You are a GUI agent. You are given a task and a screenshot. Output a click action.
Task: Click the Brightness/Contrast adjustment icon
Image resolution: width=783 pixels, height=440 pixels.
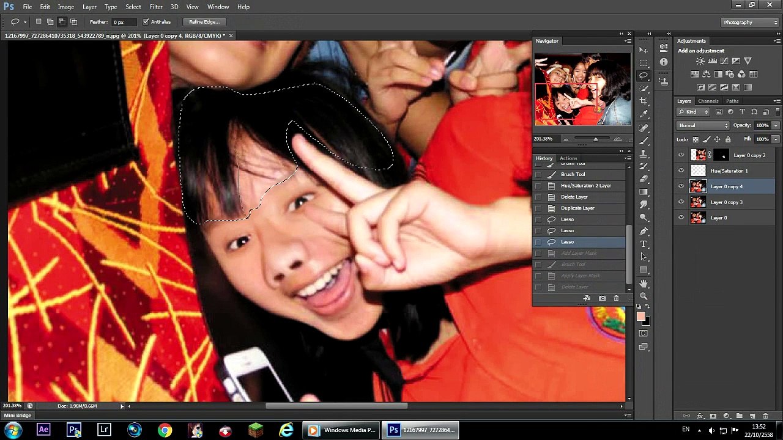click(700, 61)
